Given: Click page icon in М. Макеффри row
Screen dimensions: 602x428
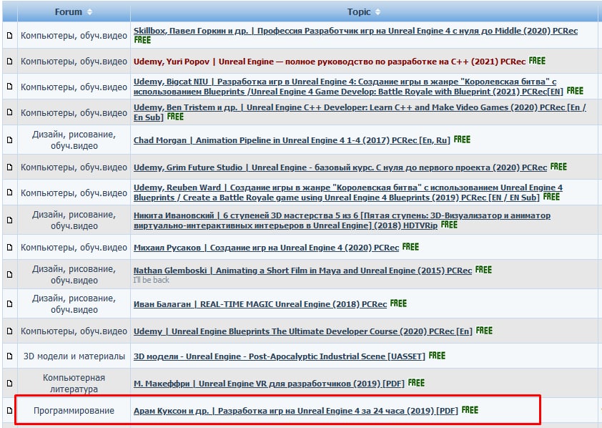Looking at the screenshot, I should (10, 384).
